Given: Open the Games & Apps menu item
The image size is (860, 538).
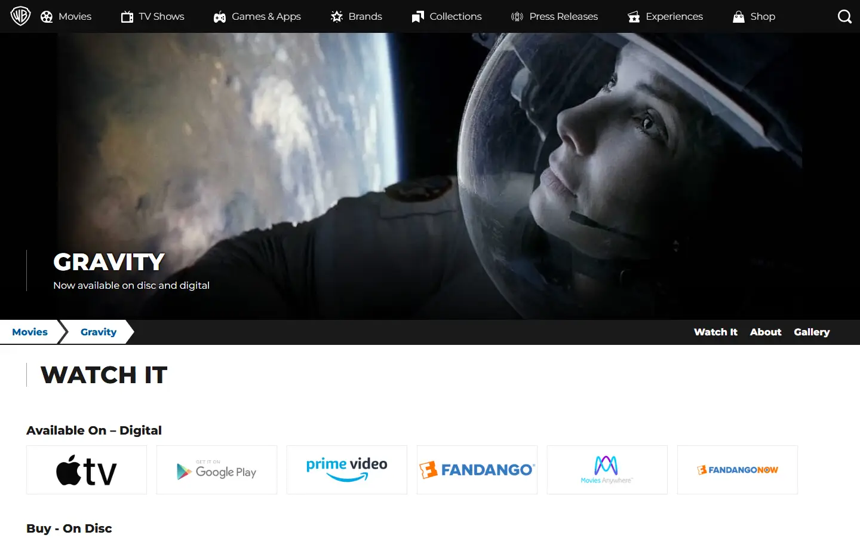Looking at the screenshot, I should pyautogui.click(x=266, y=17).
